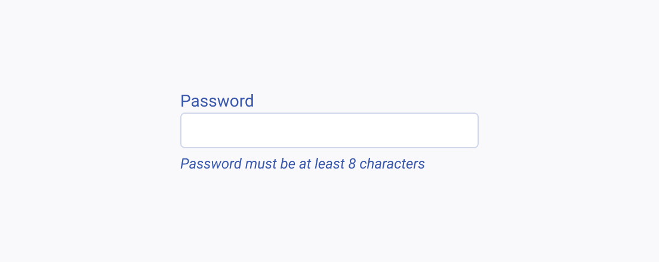
Task: Click the minimum length hint message
Action: point(303,164)
